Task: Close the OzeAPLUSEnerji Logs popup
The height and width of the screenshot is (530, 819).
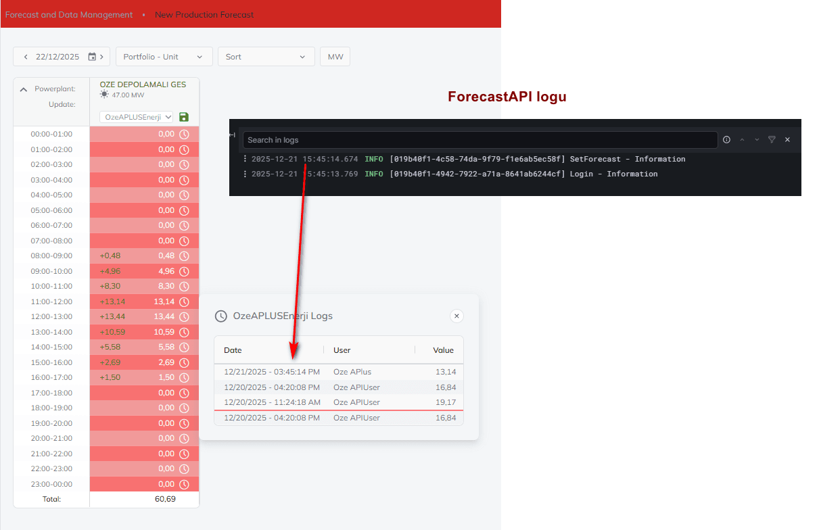Action: tap(457, 316)
